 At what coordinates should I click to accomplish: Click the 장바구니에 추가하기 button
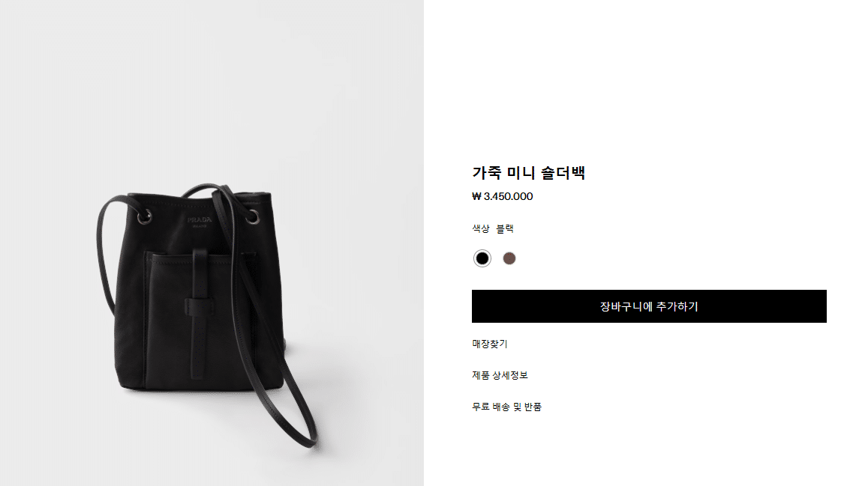point(648,306)
